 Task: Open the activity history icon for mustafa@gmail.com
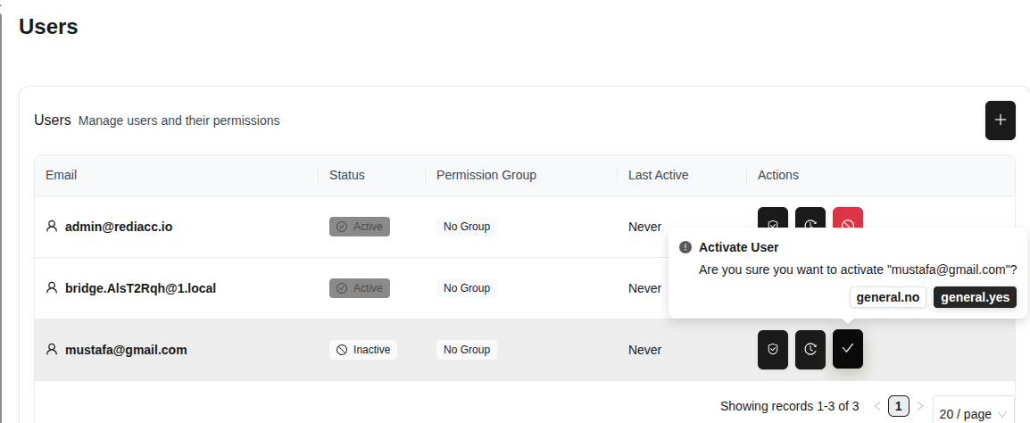tap(810, 349)
